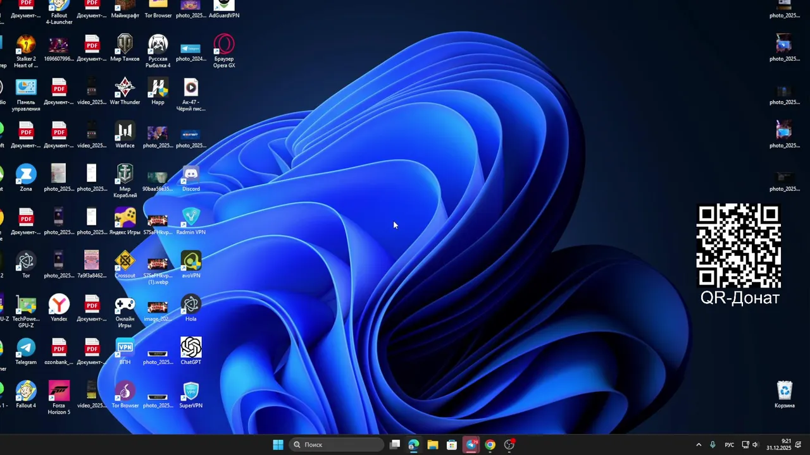Open Task View on the taskbar
This screenshot has height=455, width=810.
coord(395,445)
